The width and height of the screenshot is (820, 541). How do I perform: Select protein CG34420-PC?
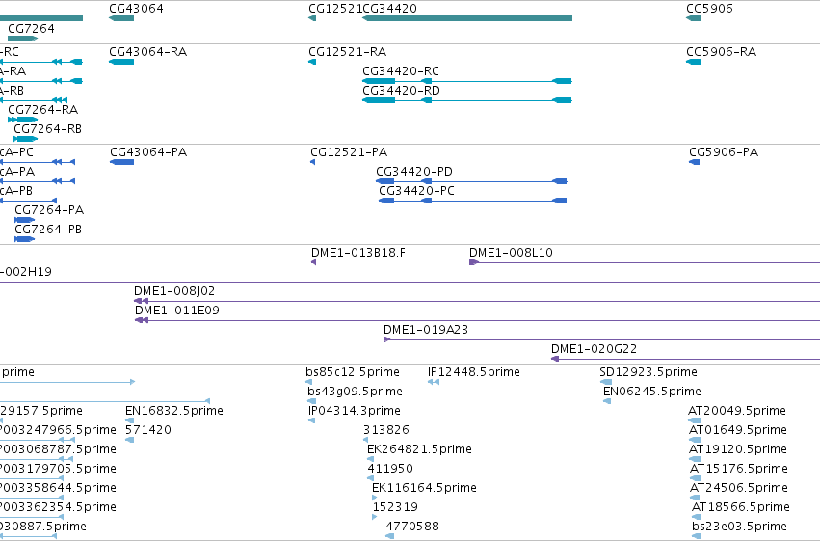[417, 191]
